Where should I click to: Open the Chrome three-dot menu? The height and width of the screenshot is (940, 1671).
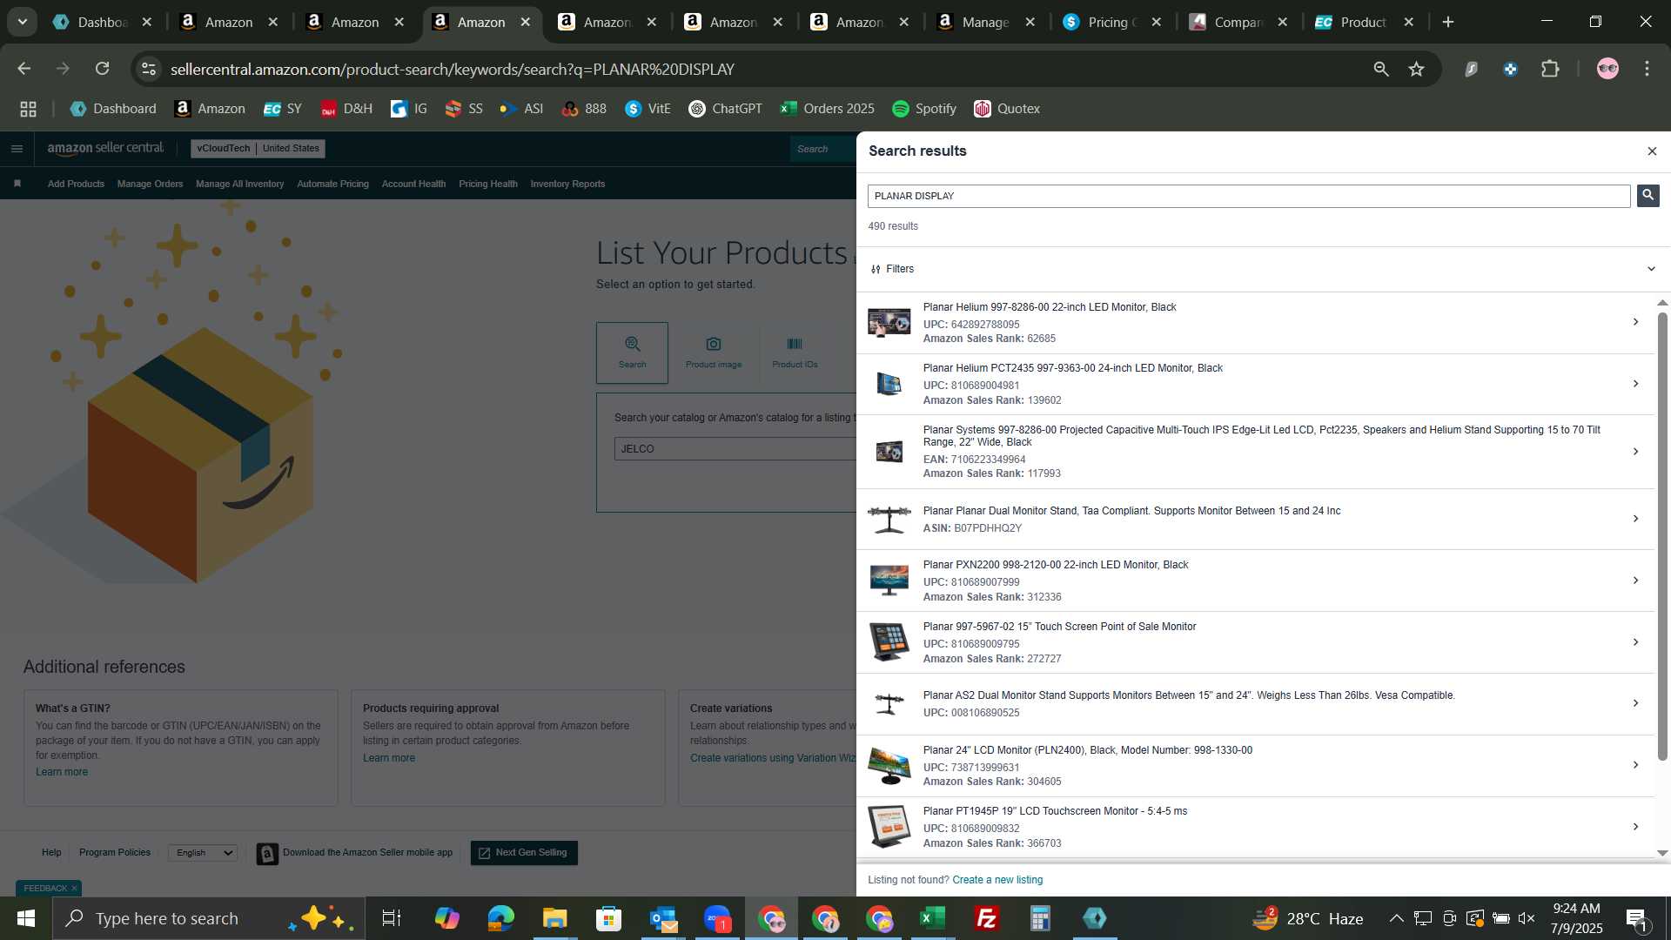[x=1647, y=69]
